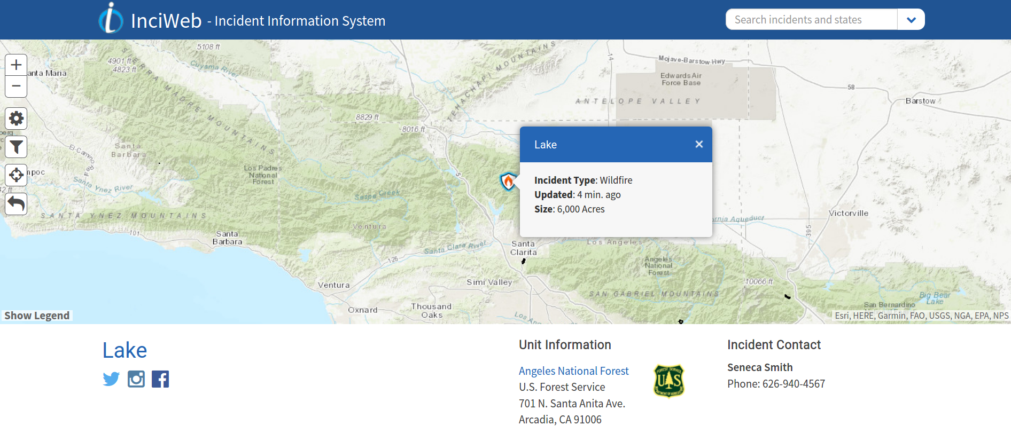Go to InciWeb home via title text
This screenshot has height=433, width=1011.
pos(166,21)
